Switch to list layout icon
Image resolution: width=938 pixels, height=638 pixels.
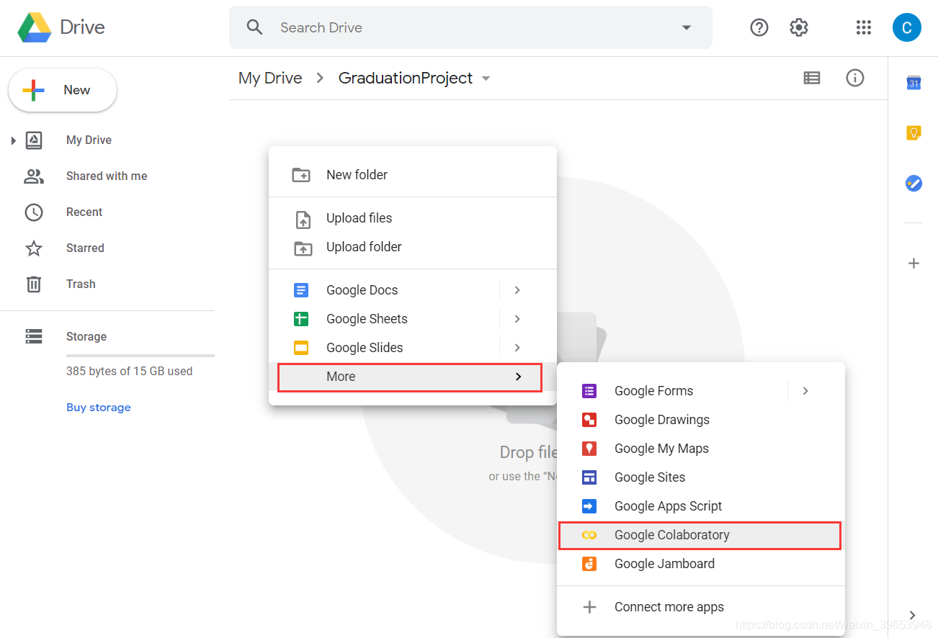point(812,78)
